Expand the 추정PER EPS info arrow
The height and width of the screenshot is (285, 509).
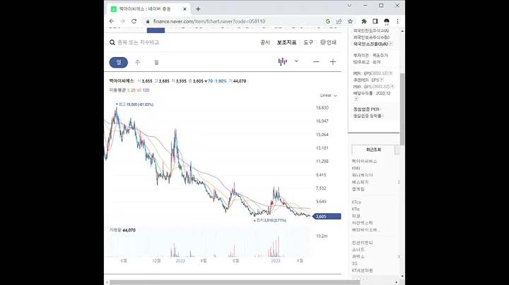382,80
